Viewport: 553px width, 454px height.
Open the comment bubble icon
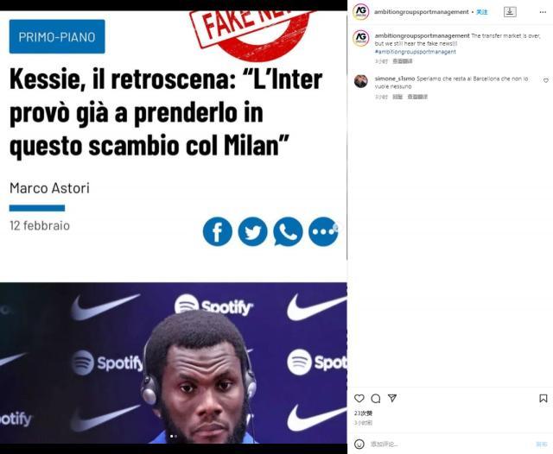[x=376, y=399]
